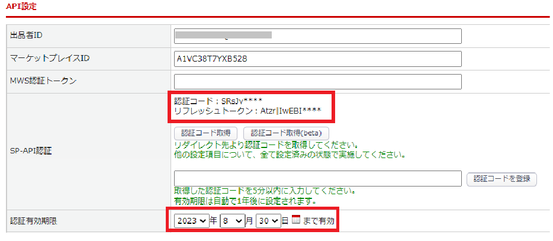Click the MWS認証トークン row label
This screenshot has width=553, height=241.
coord(44,81)
